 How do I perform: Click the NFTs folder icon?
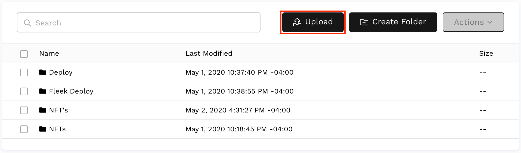click(43, 129)
